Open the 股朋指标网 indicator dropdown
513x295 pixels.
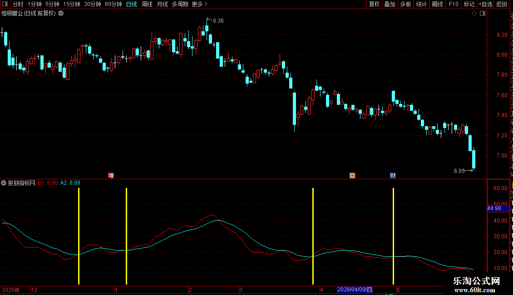pos(4,183)
